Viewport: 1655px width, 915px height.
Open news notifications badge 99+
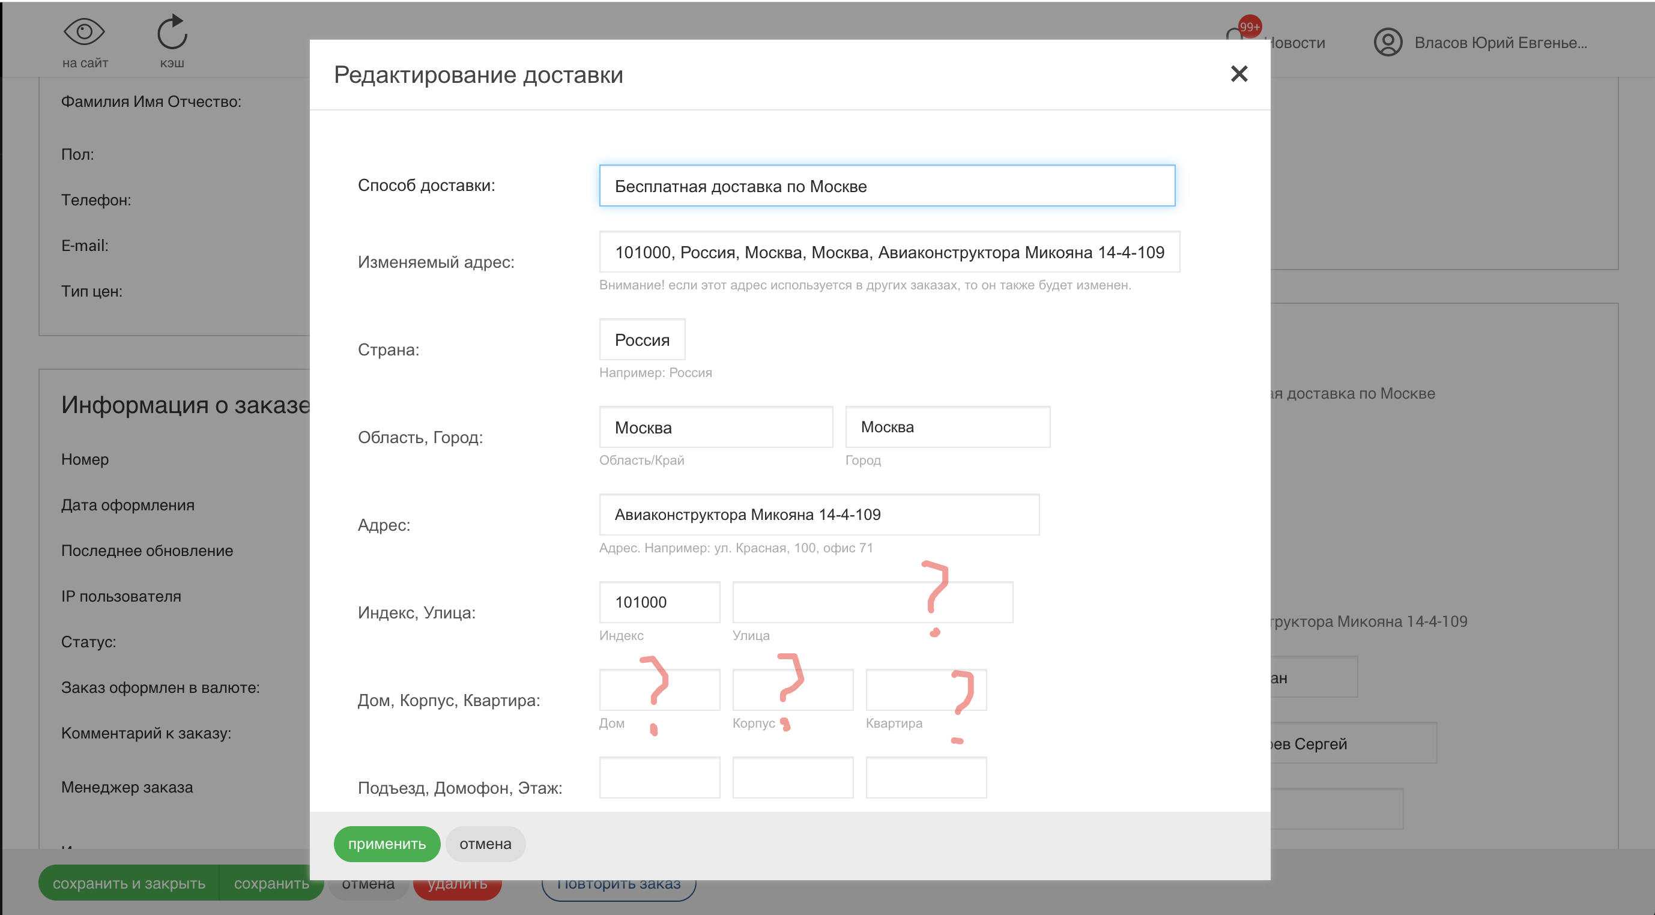click(1249, 28)
